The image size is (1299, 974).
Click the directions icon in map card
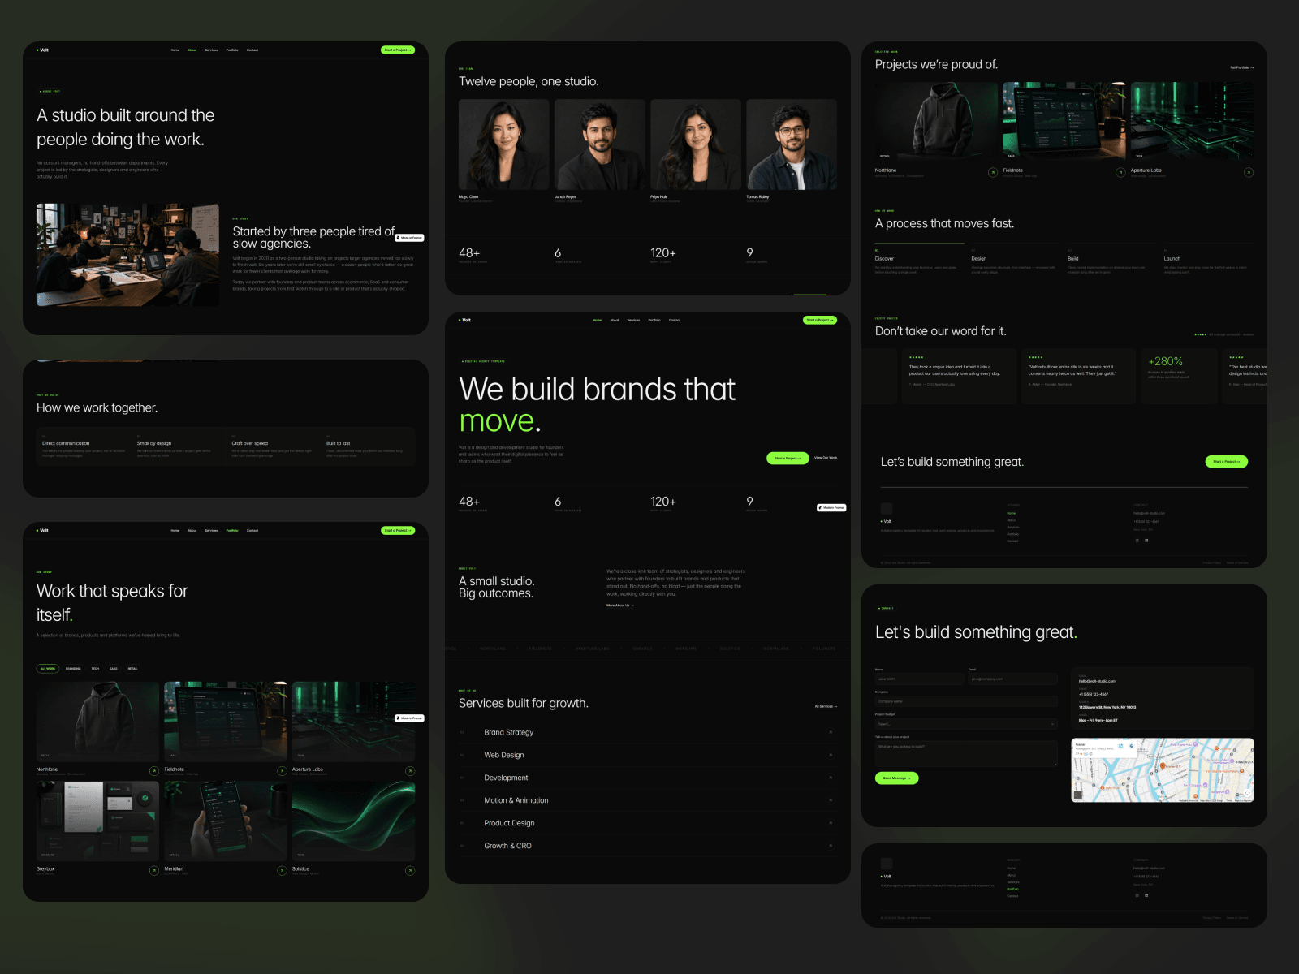pyautogui.click(x=1131, y=746)
